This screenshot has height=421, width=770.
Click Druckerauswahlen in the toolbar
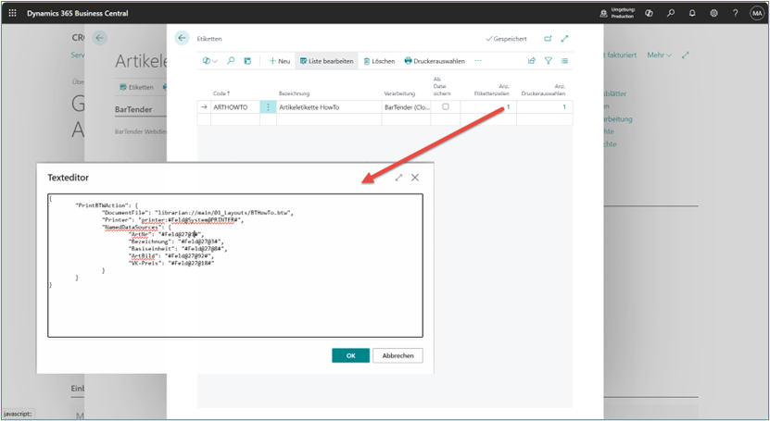[x=435, y=61]
